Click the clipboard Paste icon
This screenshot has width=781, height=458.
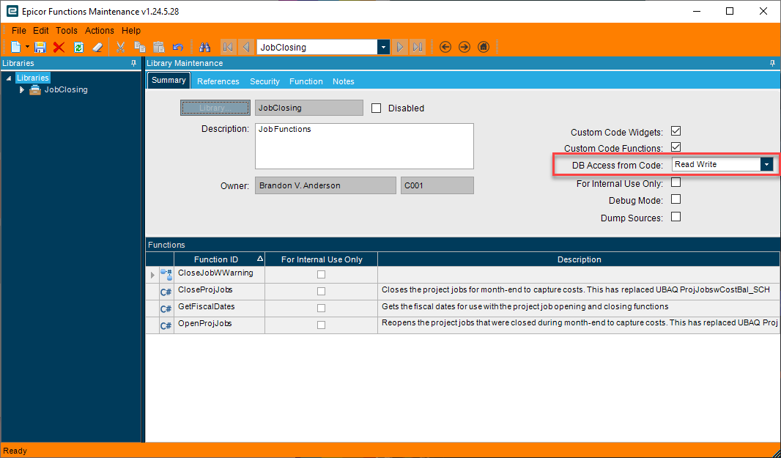pos(158,47)
